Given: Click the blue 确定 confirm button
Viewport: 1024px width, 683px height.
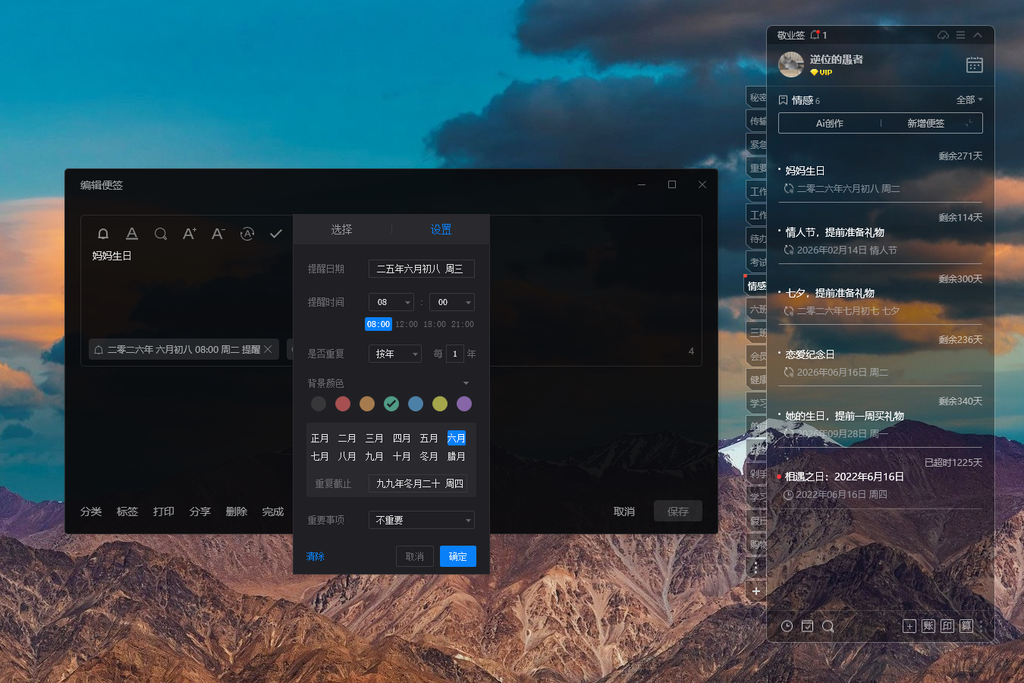Looking at the screenshot, I should tap(457, 556).
